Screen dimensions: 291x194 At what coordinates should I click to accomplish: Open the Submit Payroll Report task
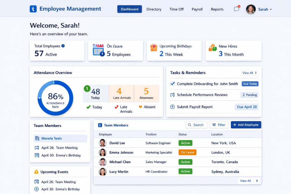195,107
